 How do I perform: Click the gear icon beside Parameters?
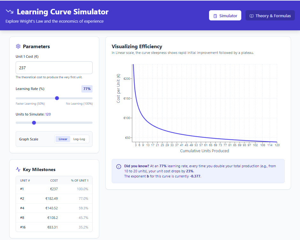click(18, 46)
